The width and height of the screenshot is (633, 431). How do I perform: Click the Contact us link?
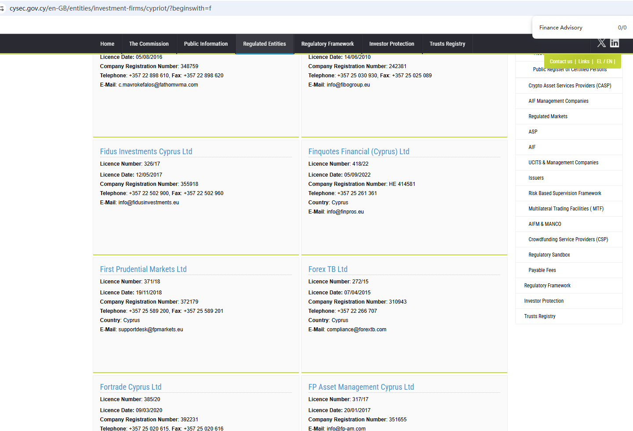(x=560, y=62)
